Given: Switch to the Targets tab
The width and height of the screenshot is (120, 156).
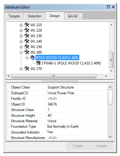Looking at the screenshot, I should [14, 16].
